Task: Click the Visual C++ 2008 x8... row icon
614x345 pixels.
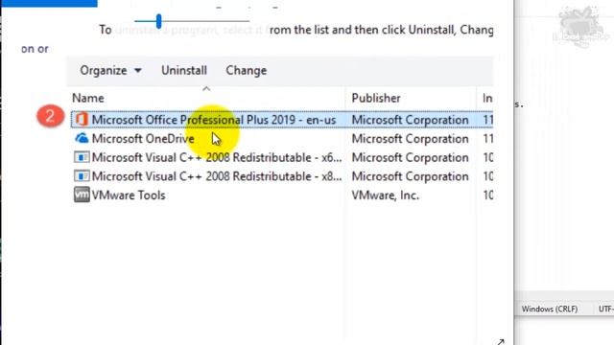Action: tap(82, 176)
